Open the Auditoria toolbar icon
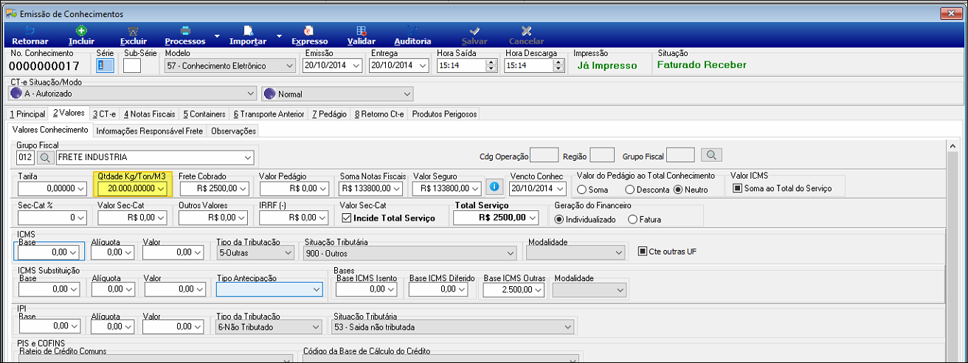 coord(413,31)
